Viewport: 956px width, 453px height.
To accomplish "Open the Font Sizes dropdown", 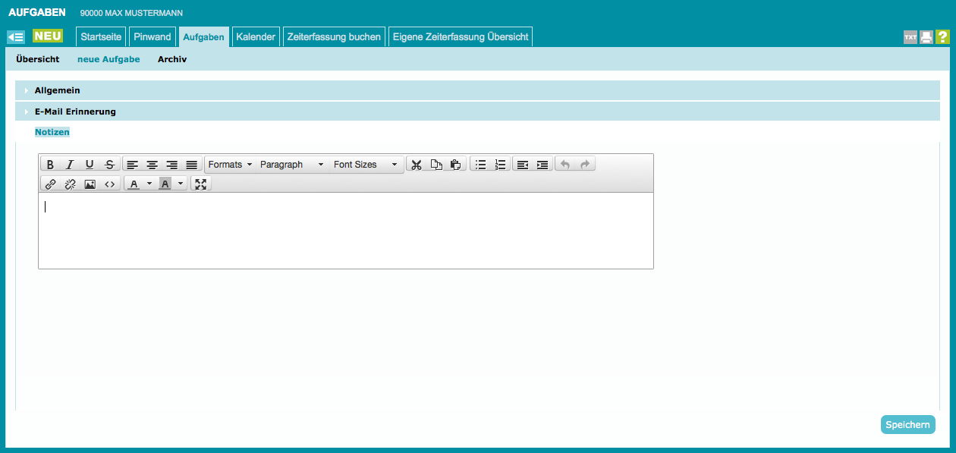I will click(365, 165).
